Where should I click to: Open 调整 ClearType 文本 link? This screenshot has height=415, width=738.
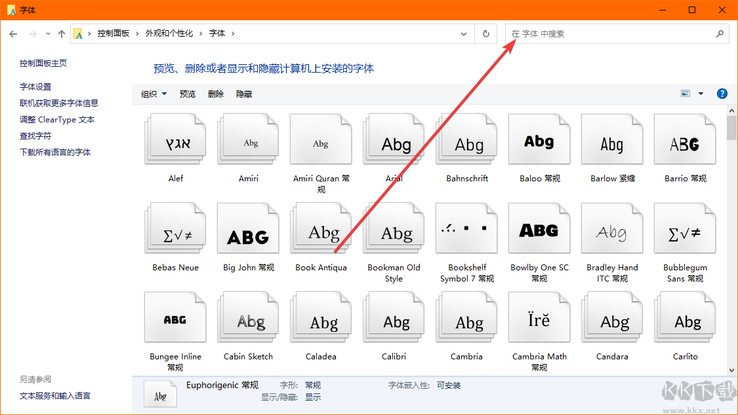coord(52,119)
